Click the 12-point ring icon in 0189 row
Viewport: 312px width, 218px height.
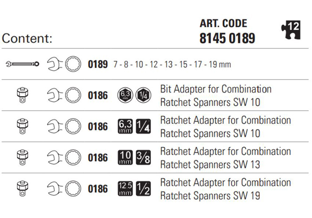click(73, 64)
